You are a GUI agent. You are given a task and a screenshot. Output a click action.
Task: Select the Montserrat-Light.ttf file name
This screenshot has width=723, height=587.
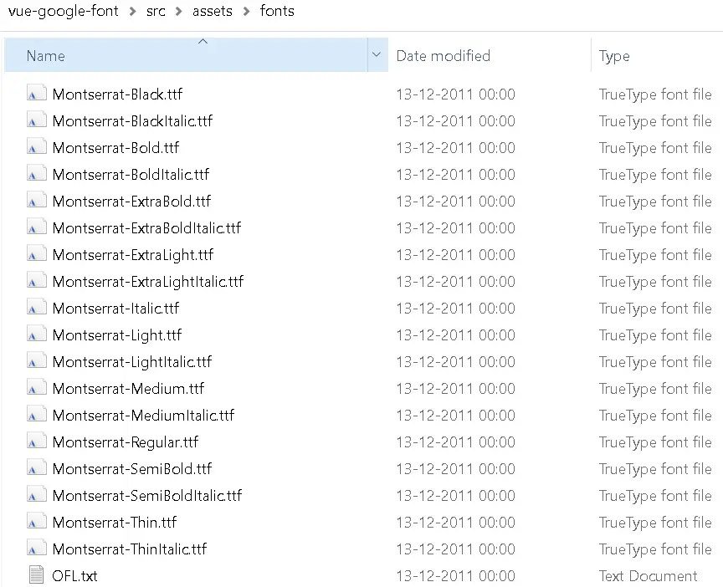pyautogui.click(x=117, y=335)
